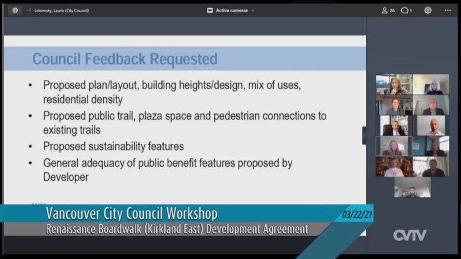Click the Lebowsky, Laurie speaker name
This screenshot has height=259, width=461.
(59, 10)
